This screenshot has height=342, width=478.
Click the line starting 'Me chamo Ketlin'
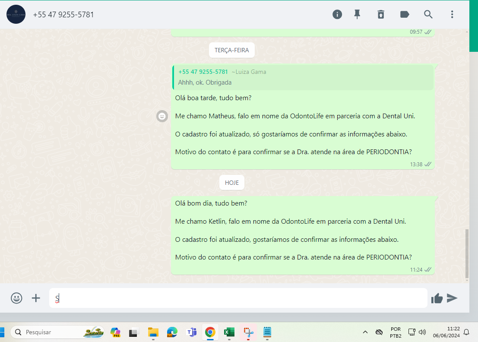click(291, 221)
